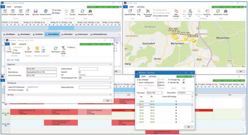The height and width of the screenshot is (135, 248).
Task: Click Nächster Tag in Spurdaten ribbon
Action: 173,82
